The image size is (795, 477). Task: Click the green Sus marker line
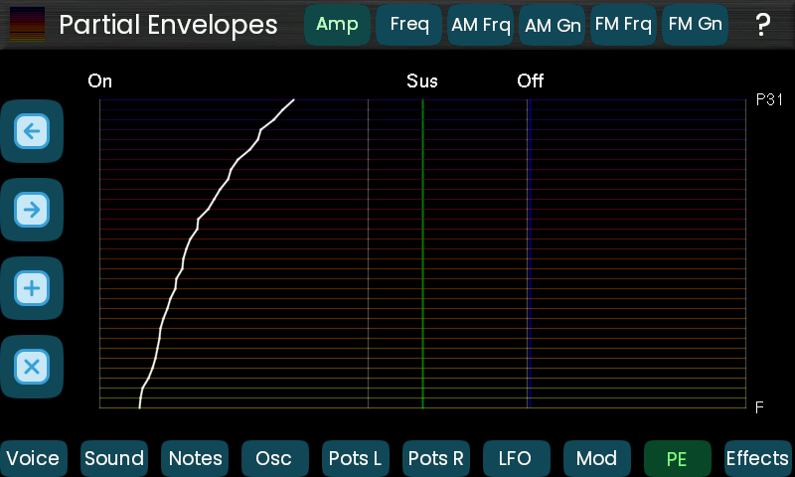(422, 253)
